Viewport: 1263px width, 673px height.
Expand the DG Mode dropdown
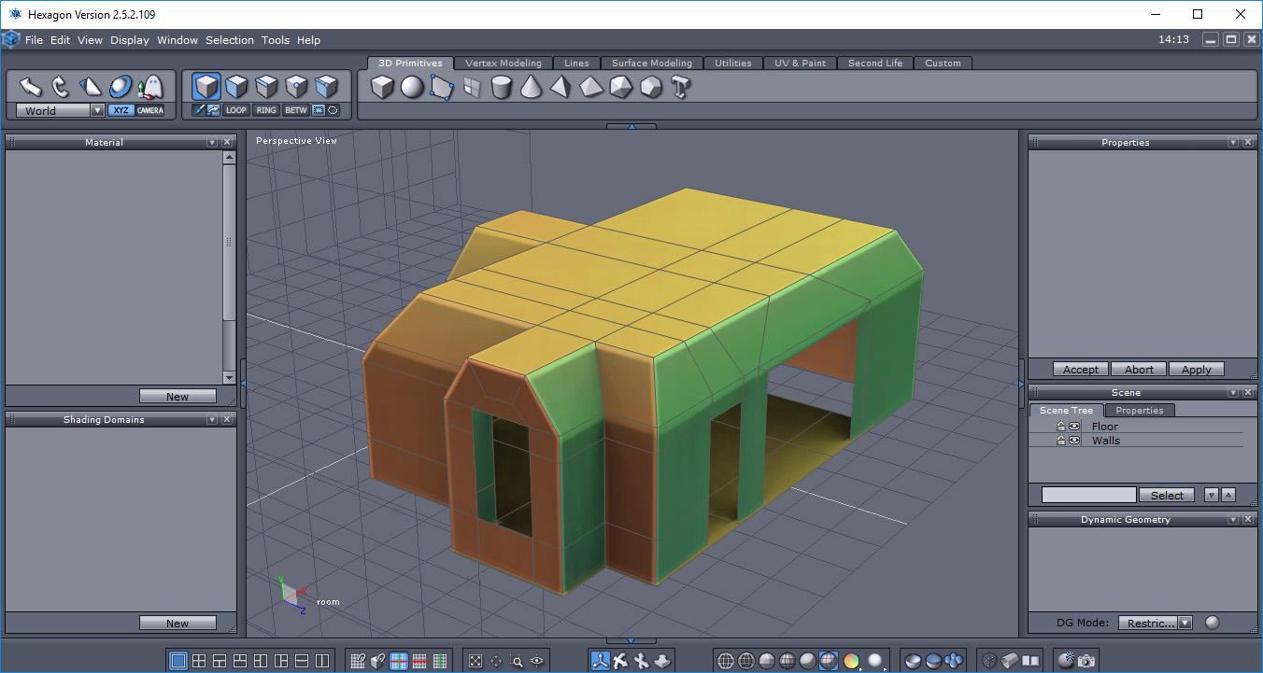coord(1185,623)
